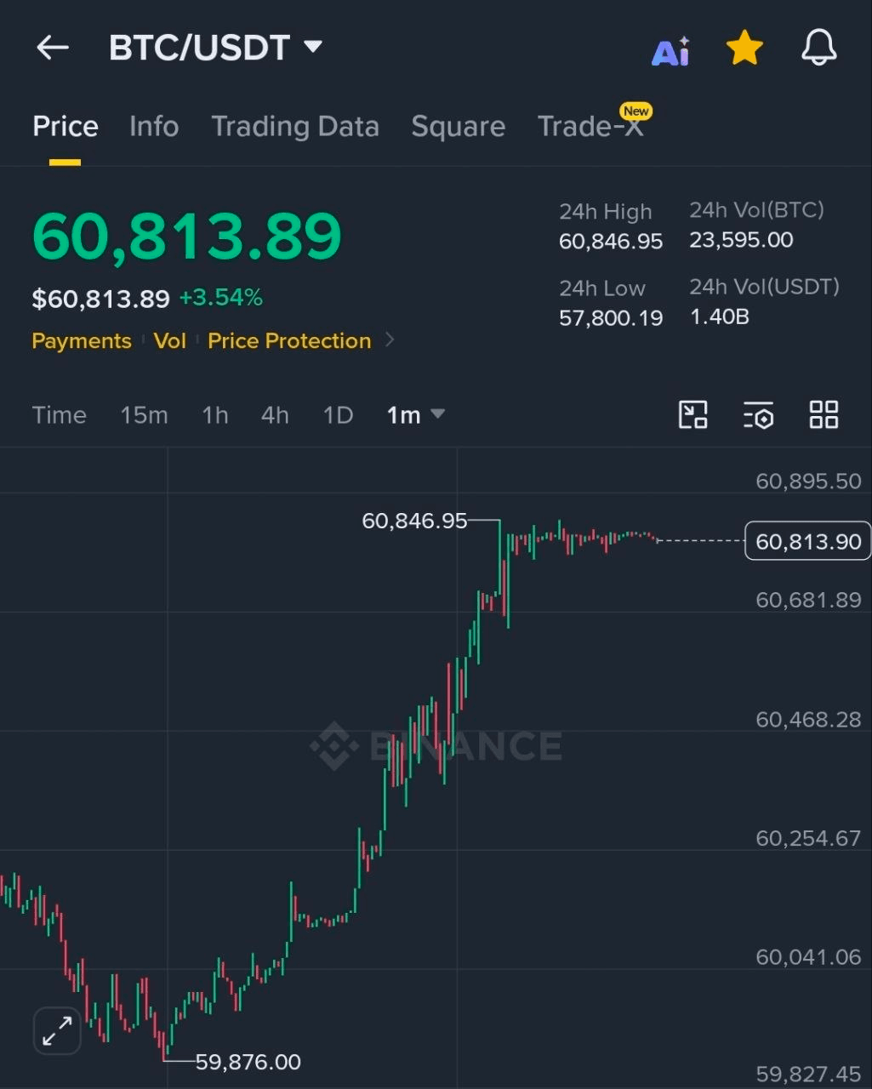The height and width of the screenshot is (1089, 872).
Task: Tap the chart low marker 59,876.00
Action: pos(248,1062)
